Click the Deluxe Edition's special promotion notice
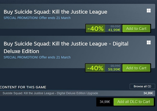The image size is (157, 111). (x=37, y=57)
